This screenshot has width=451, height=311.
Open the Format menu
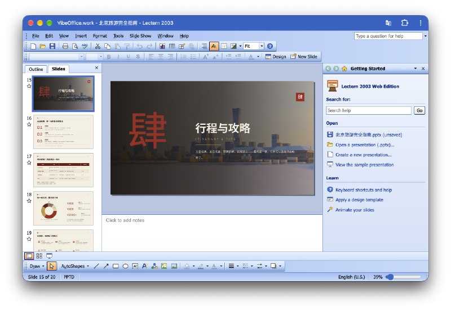click(x=100, y=36)
